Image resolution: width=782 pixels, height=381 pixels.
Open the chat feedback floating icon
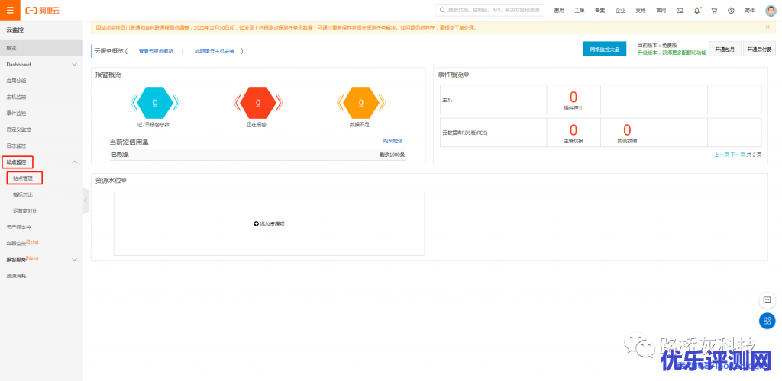pos(767,300)
